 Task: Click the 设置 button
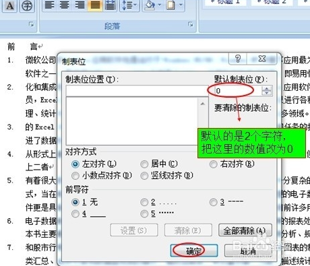click(x=134, y=230)
